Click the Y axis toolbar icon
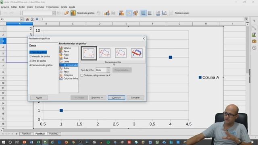 point(164,13)
